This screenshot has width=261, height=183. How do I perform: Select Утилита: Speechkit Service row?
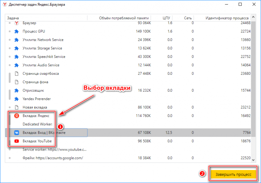coord(128,57)
